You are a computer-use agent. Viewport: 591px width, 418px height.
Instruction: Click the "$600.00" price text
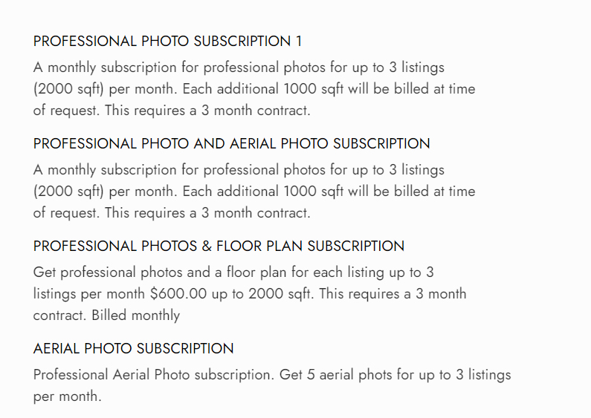178,294
